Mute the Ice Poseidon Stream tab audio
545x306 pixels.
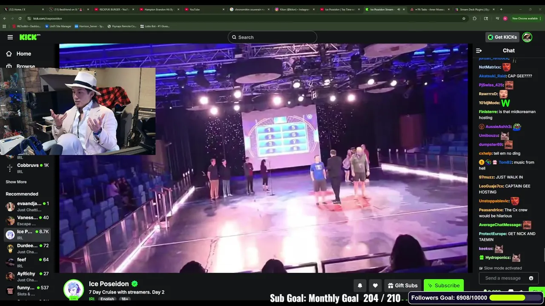tap(398, 9)
